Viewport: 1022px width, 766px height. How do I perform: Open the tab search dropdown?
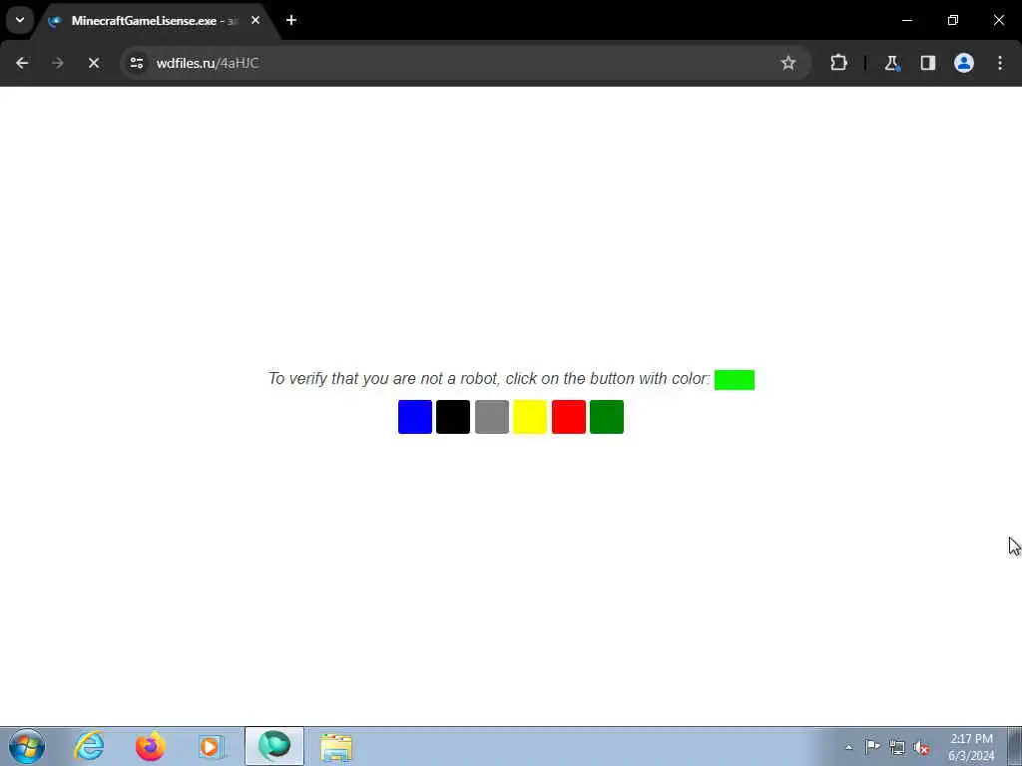(x=20, y=20)
